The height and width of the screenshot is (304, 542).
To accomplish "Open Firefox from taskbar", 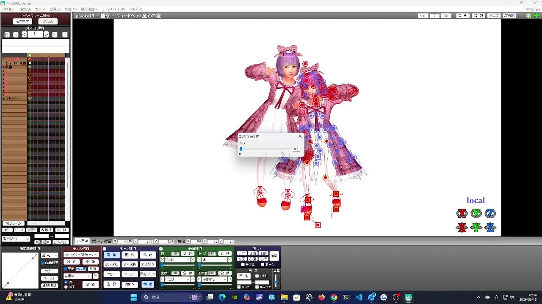I will pyautogui.click(x=321, y=297).
